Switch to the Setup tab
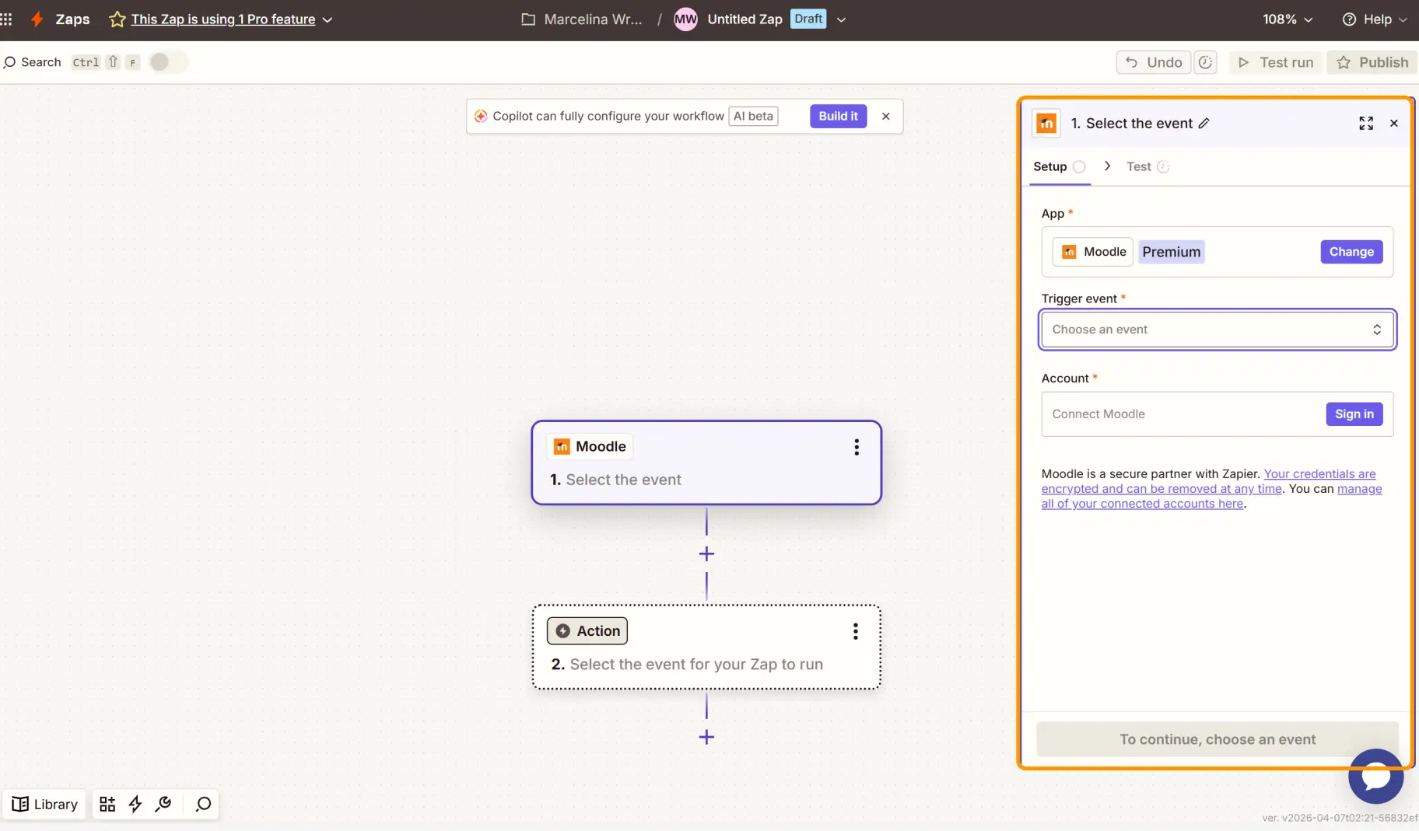1419x831 pixels. click(1059, 166)
